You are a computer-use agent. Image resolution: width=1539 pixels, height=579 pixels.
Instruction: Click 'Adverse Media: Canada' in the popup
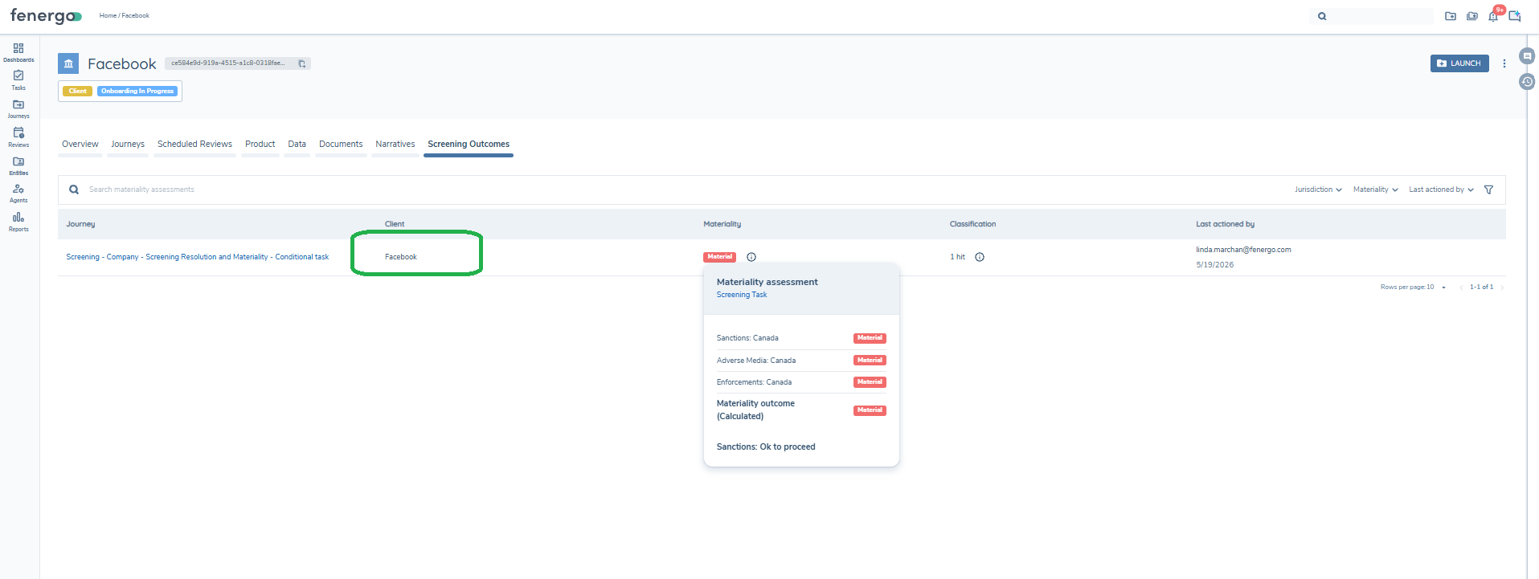(x=756, y=361)
